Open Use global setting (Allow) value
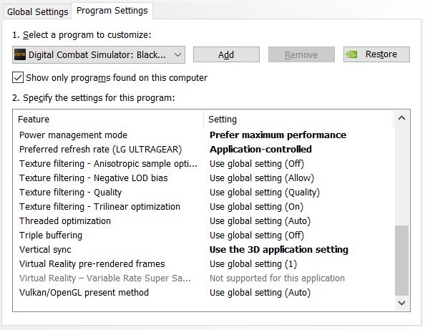This screenshot has width=425, height=330. (262, 178)
